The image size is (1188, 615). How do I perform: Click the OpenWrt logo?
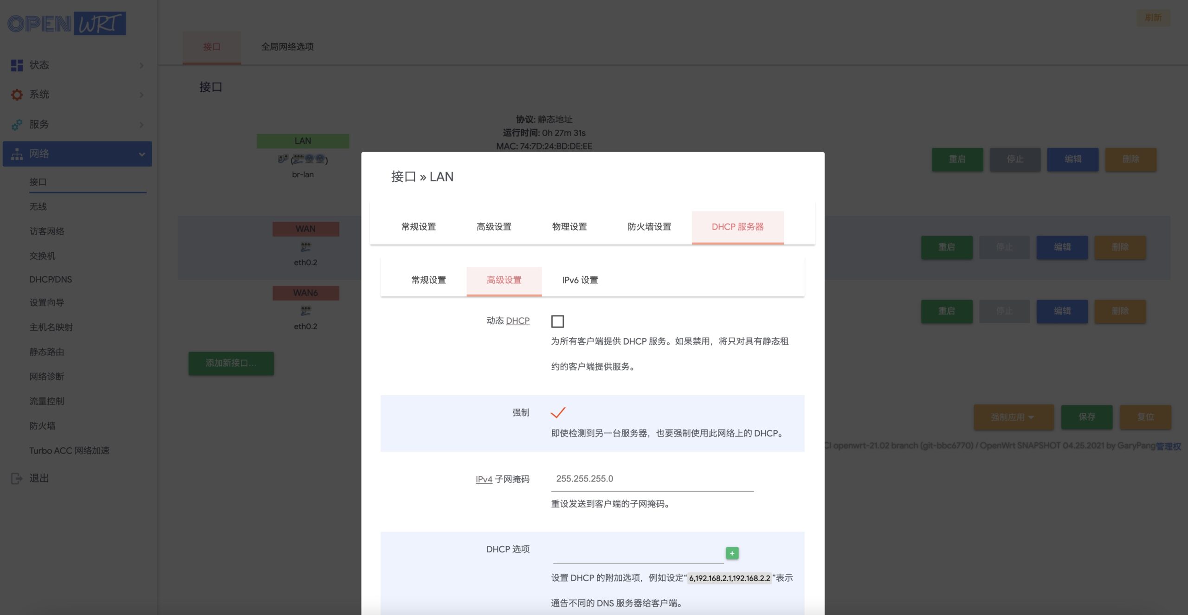67,23
